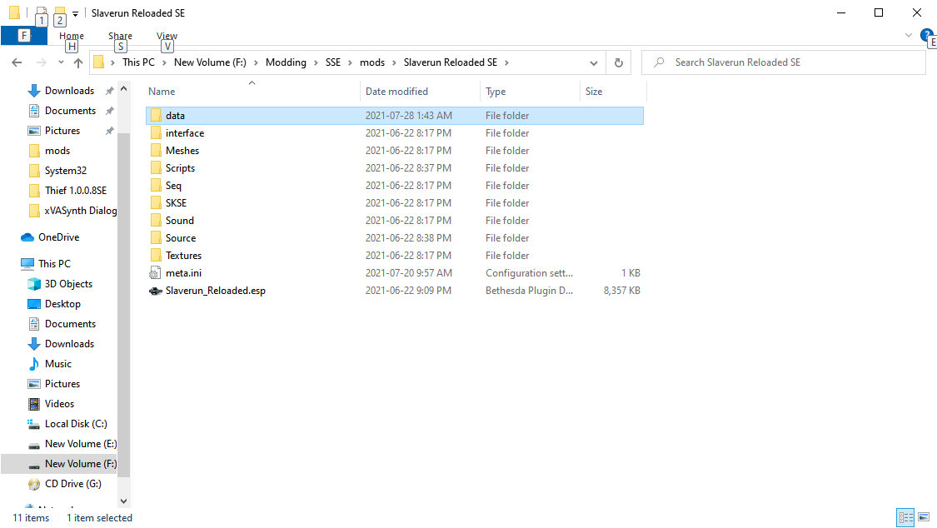The image size is (937, 528).
Task: Click New folder quick access icon
Action: click(x=60, y=12)
